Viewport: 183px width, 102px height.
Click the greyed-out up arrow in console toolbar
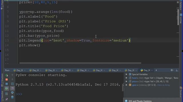click(12, 75)
